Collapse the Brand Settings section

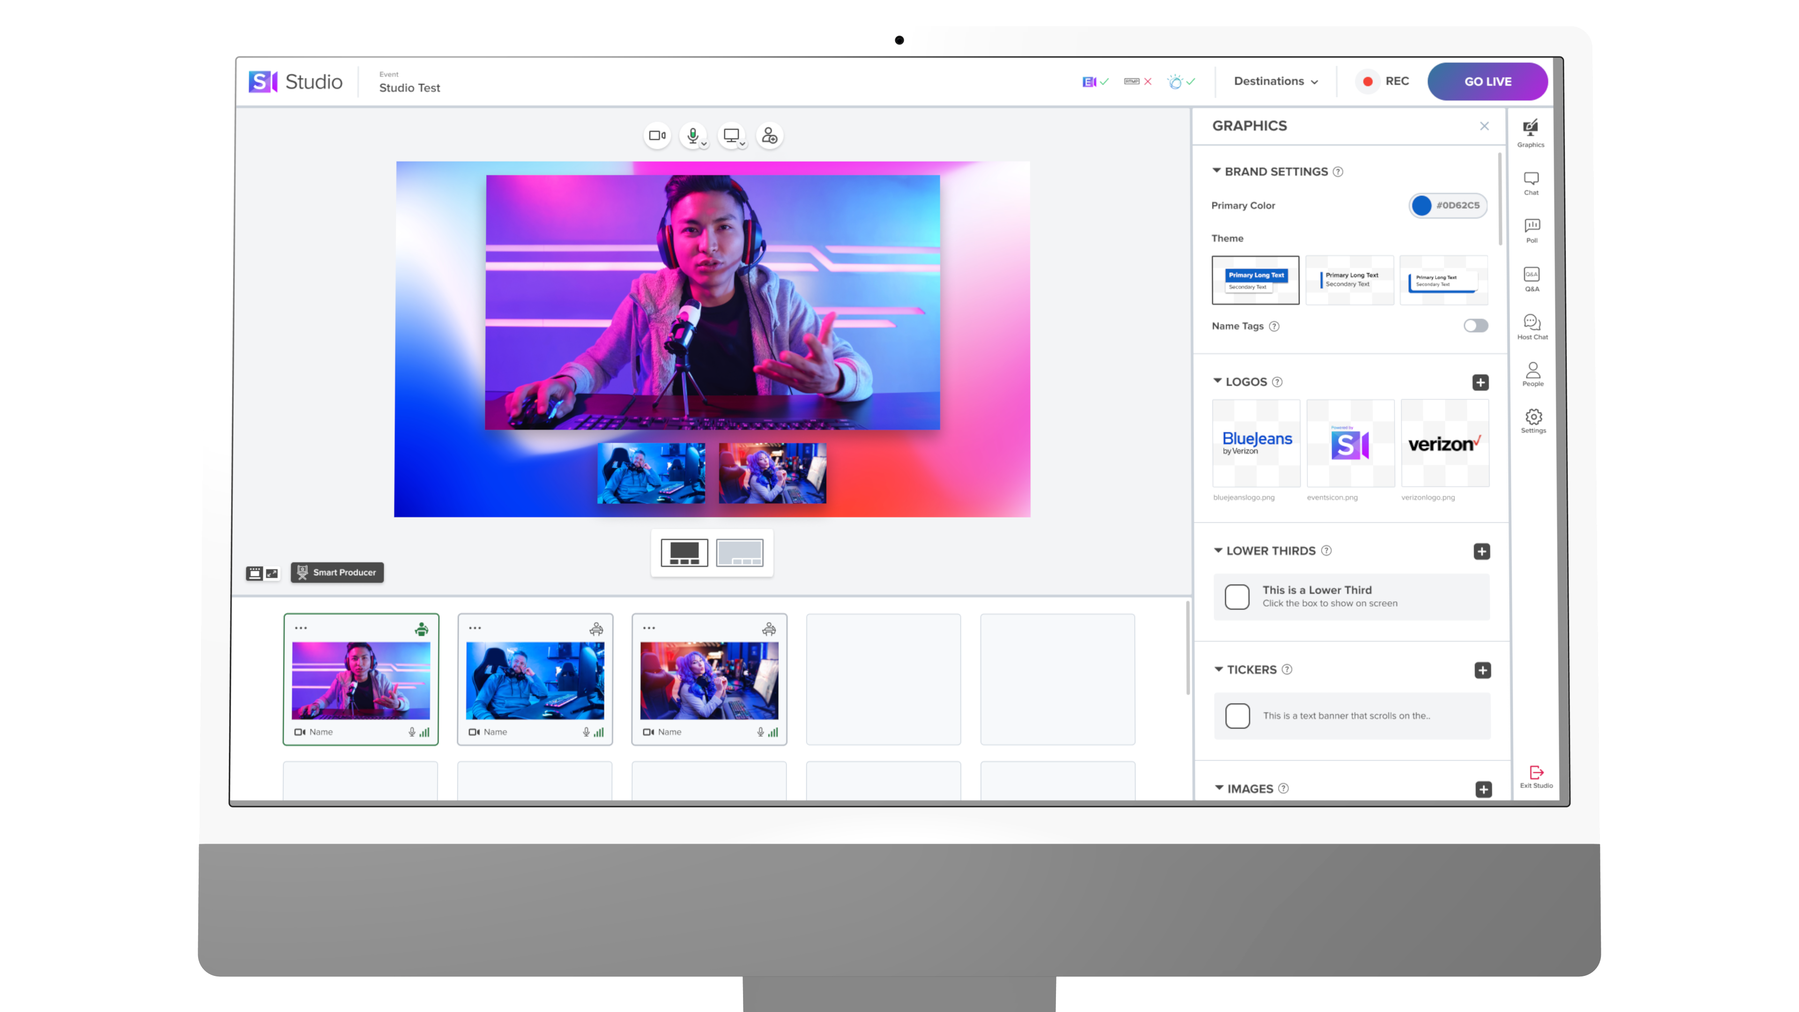1217,171
